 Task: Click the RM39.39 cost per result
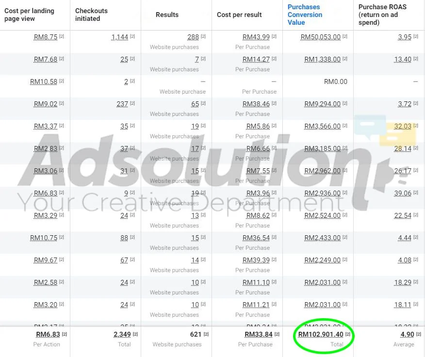[256, 260]
